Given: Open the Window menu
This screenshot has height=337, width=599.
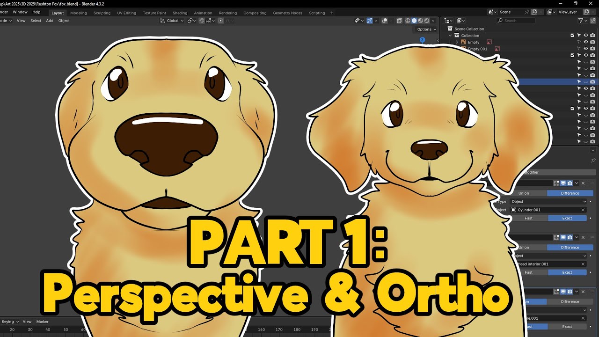Looking at the screenshot, I should pyautogui.click(x=20, y=12).
